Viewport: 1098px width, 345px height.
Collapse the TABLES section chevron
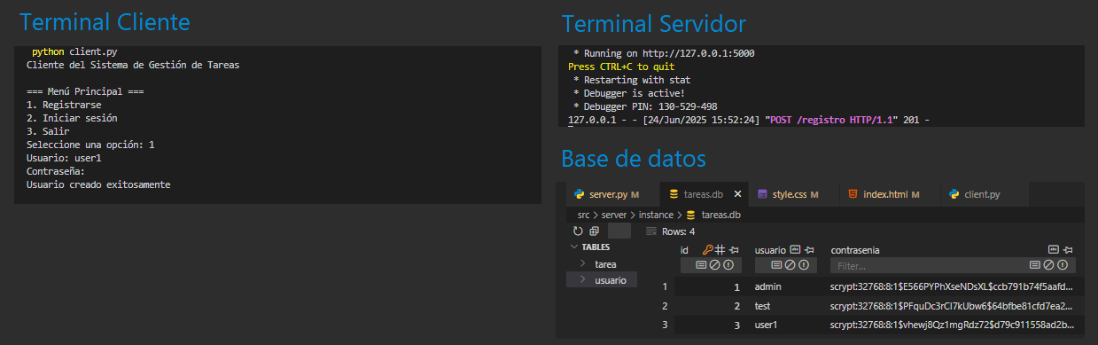[x=574, y=247]
